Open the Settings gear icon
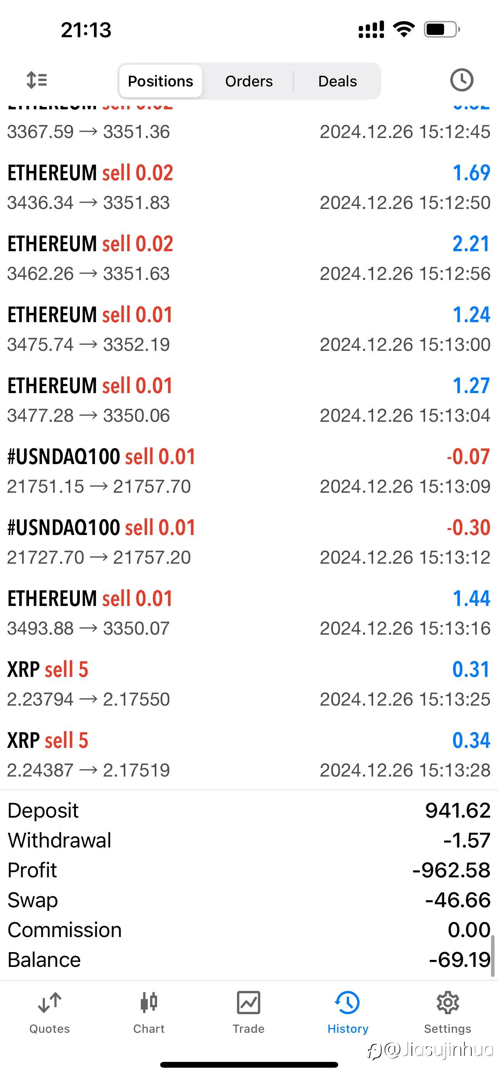Viewport: 498px width, 1077px height. [x=448, y=1003]
